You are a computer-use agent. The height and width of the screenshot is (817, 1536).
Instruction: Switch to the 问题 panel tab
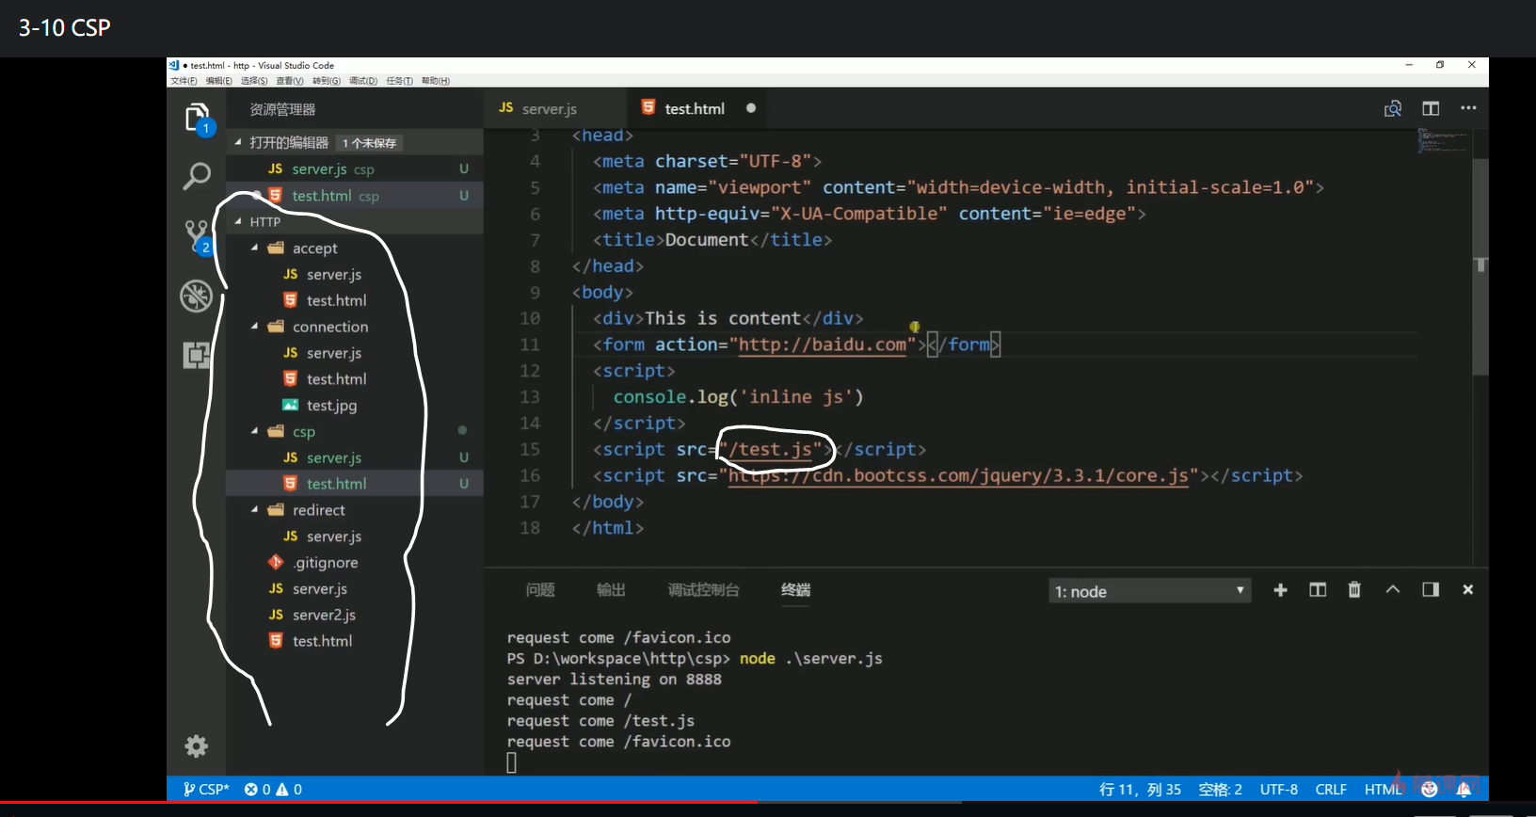[540, 590]
